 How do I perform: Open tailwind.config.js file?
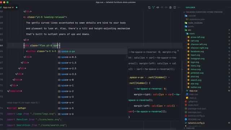pos(196,123)
